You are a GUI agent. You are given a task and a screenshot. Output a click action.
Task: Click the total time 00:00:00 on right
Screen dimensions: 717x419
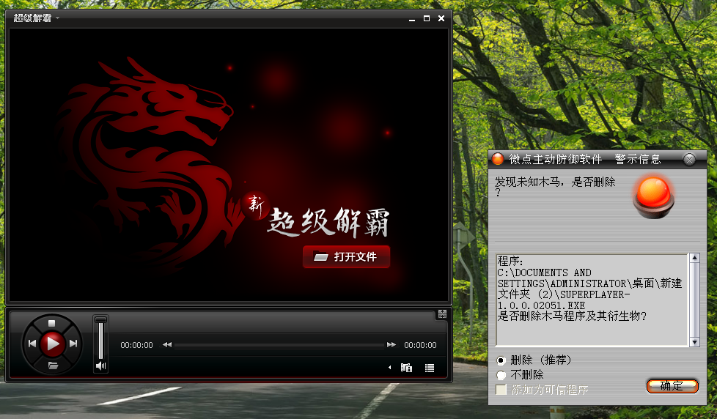420,345
